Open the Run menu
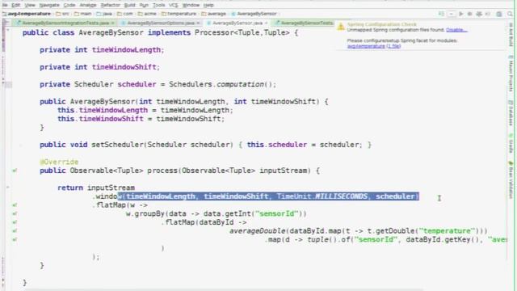The width and height of the screenshot is (517, 291). click(x=144, y=6)
